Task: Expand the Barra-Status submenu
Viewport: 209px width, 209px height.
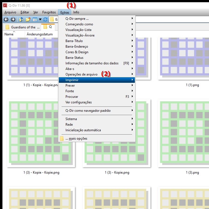Action: coord(97,58)
